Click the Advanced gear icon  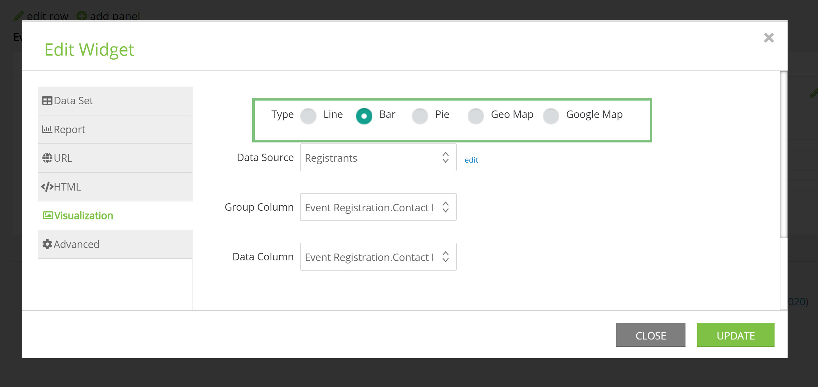[x=47, y=244]
